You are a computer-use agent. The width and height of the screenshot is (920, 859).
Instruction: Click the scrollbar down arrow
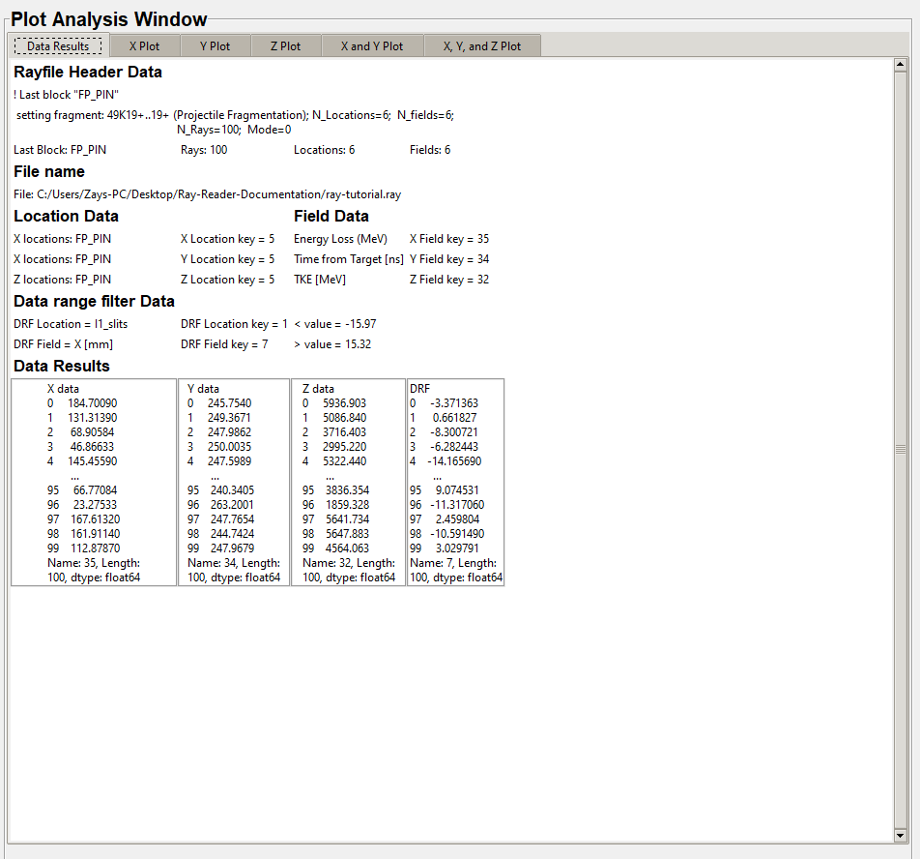point(901,835)
